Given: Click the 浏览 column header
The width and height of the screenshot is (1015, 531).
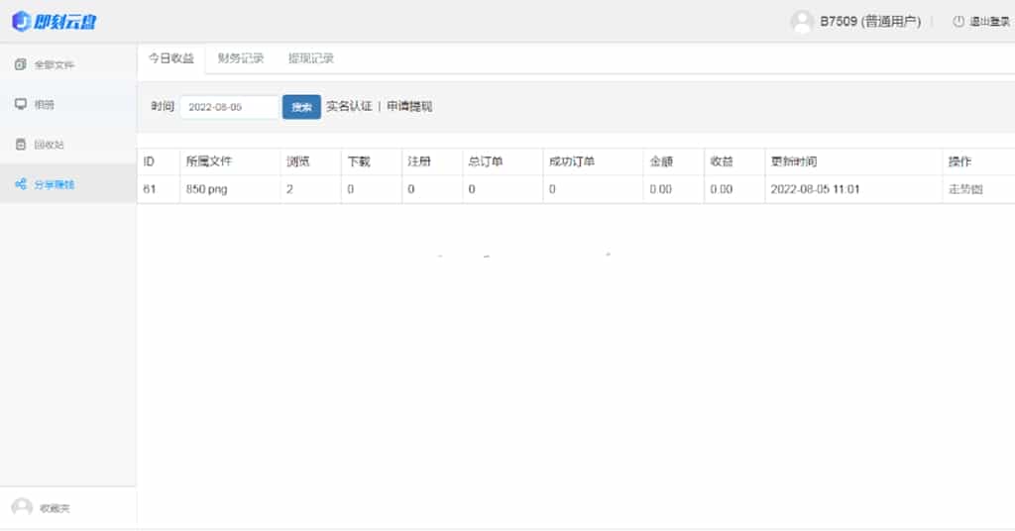Looking at the screenshot, I should pos(310,161).
